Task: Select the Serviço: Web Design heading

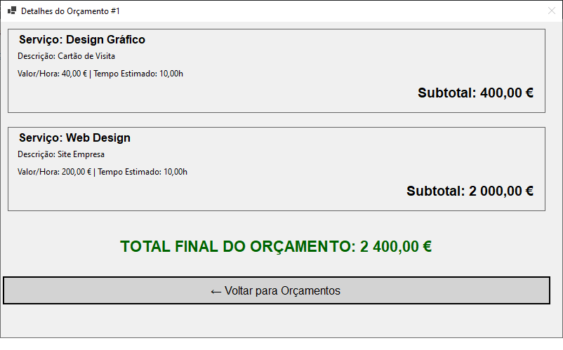Action: 74,138
